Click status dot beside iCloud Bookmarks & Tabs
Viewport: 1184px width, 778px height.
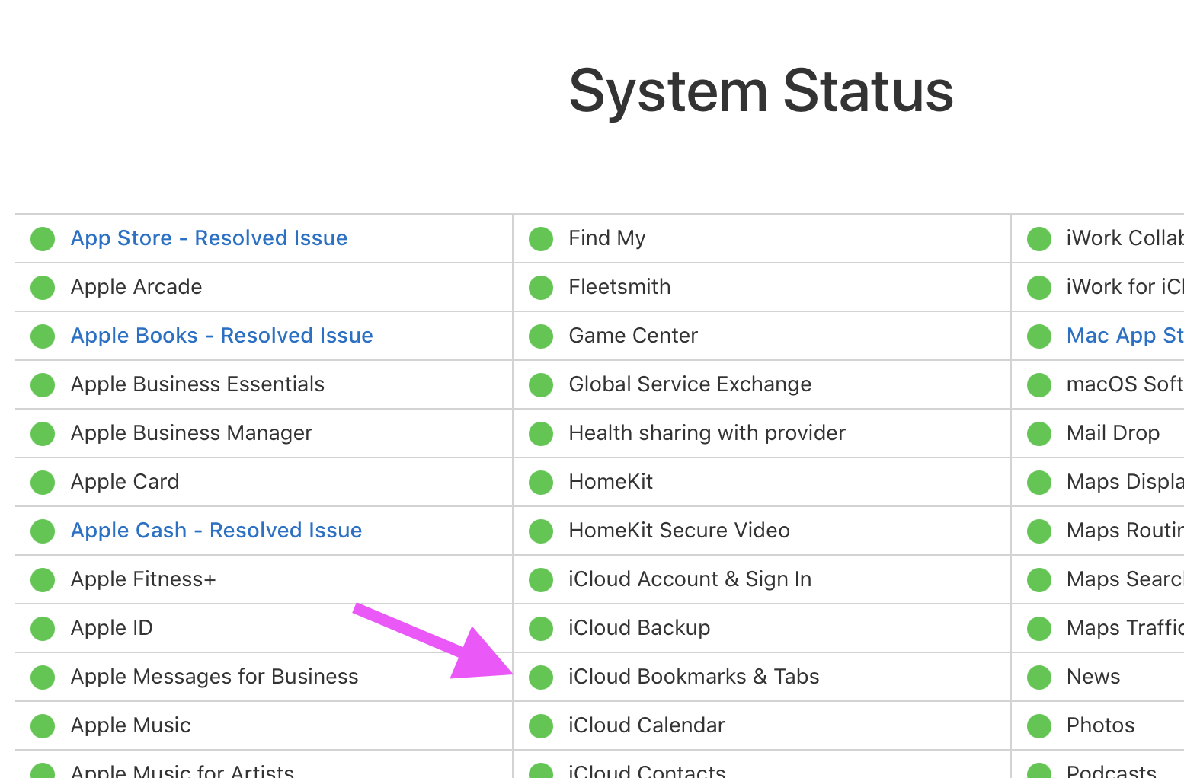click(x=541, y=678)
